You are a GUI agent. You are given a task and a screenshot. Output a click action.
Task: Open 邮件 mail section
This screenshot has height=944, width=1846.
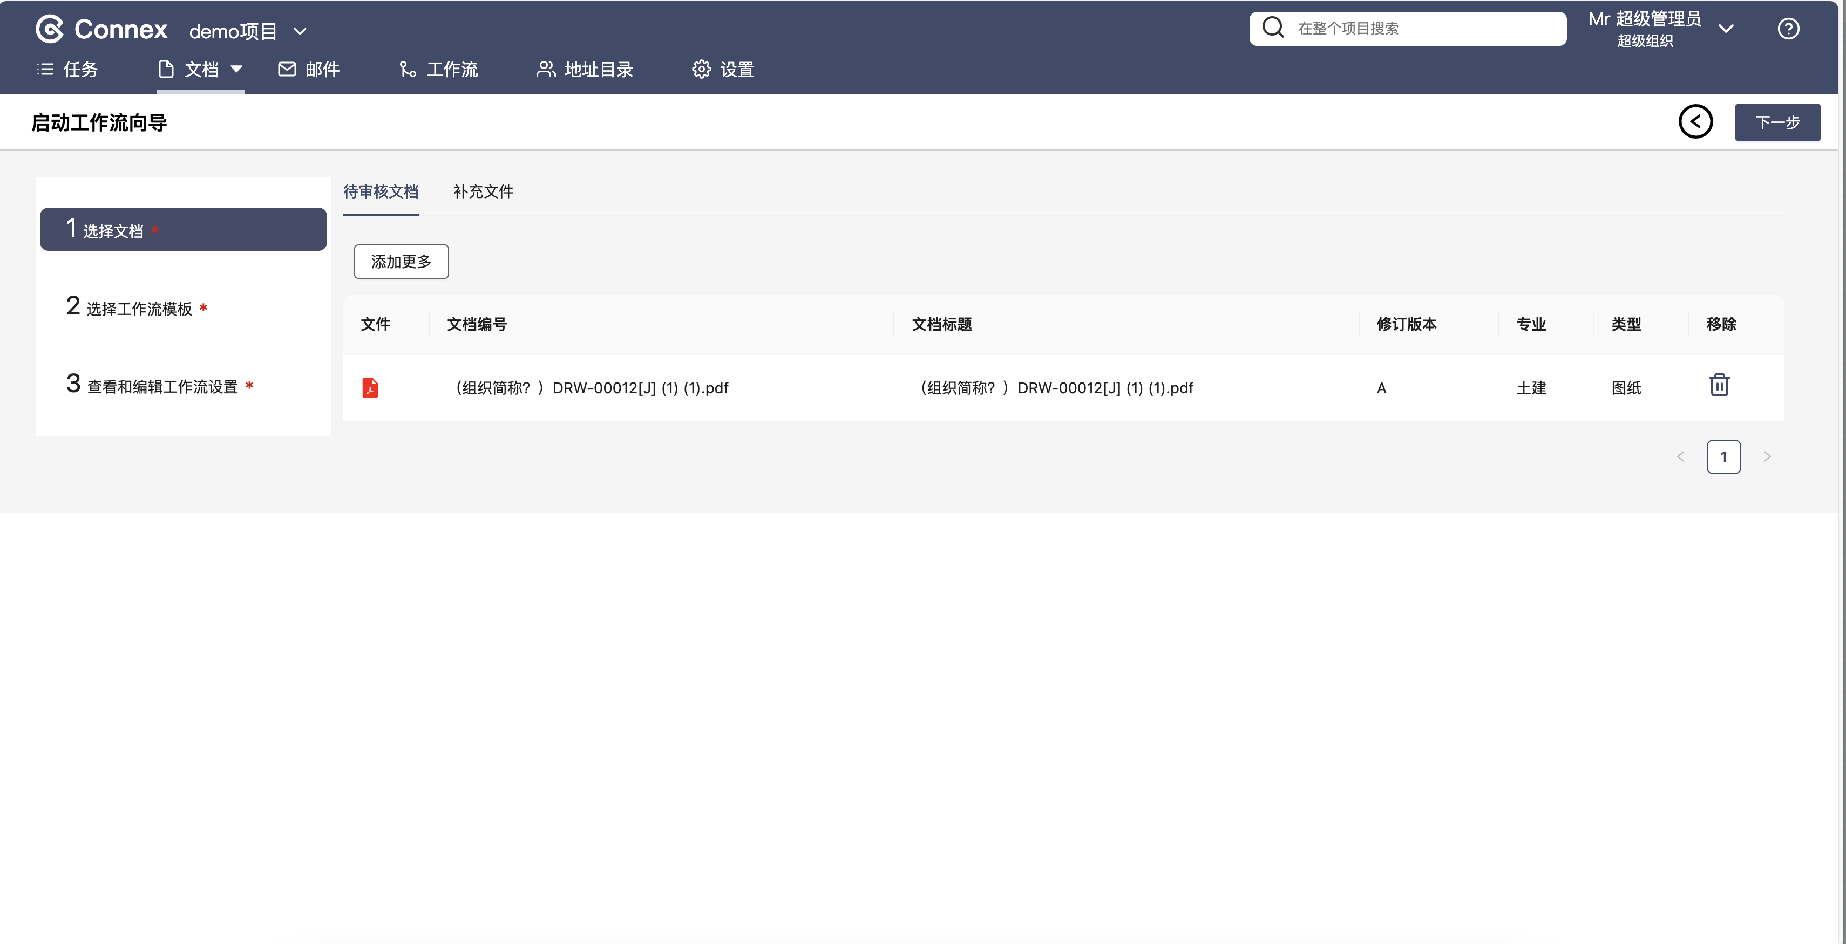click(309, 70)
